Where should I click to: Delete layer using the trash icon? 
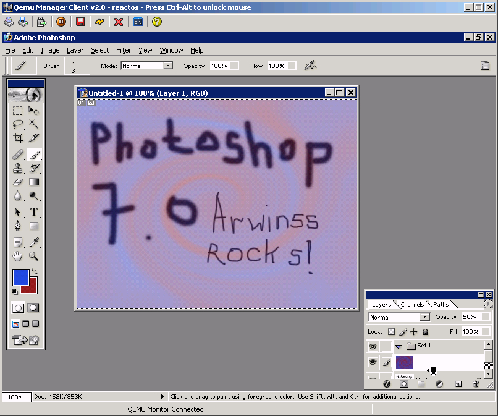coord(476,384)
